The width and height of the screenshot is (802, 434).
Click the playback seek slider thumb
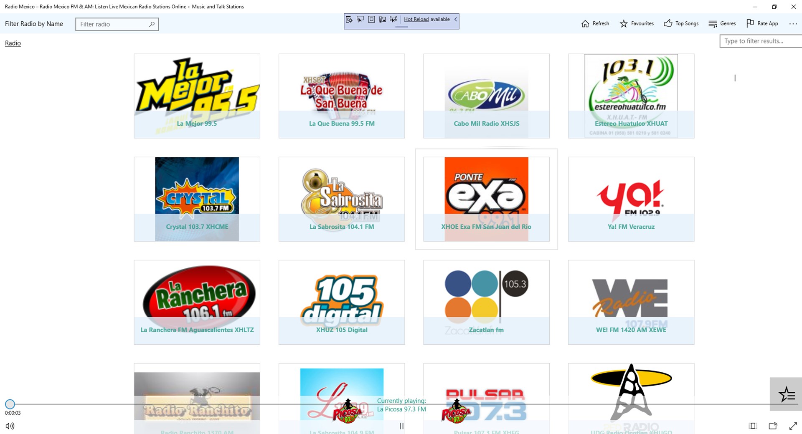tap(10, 404)
